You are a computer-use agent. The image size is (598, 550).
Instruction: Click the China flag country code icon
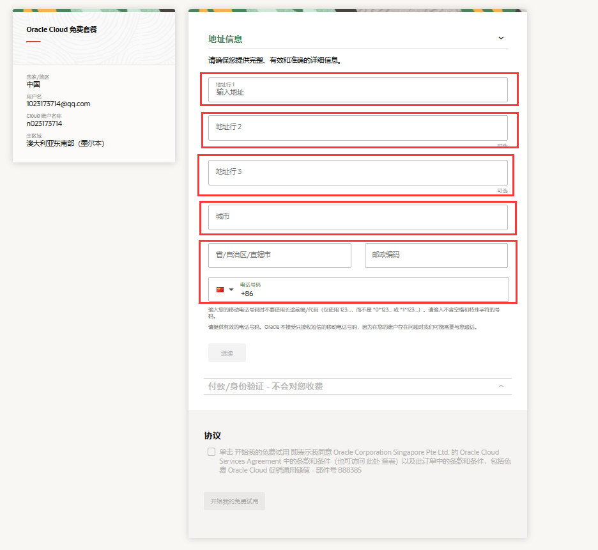(x=220, y=290)
